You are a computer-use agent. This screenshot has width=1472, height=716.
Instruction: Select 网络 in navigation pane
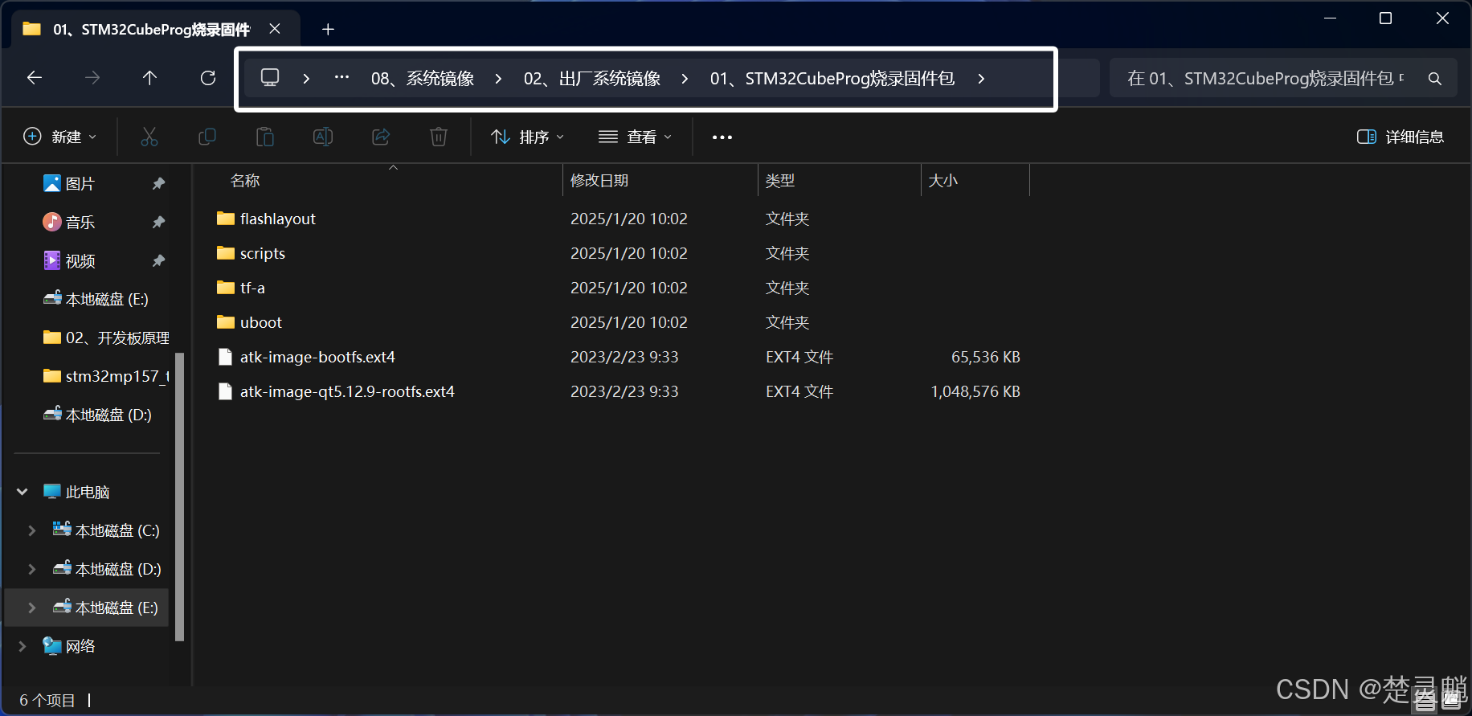coord(80,646)
